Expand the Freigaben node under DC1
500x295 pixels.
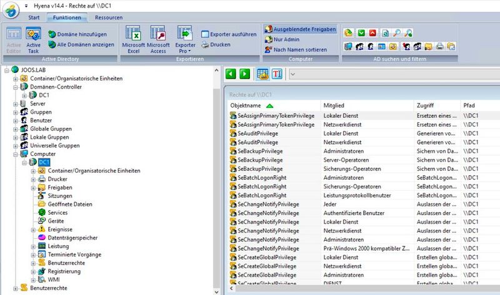pos(33,188)
